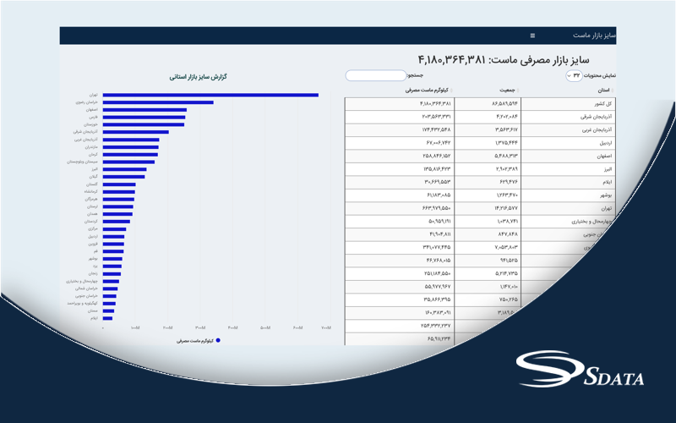Viewport: 676px width, 423px height.
Task: Toggle the کیلوگرم ماست مصرفی legend label under the chart
Action: 194,340
